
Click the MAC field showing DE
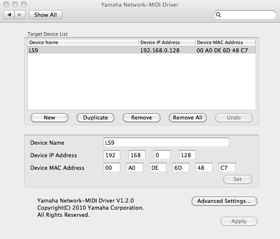[158, 167]
